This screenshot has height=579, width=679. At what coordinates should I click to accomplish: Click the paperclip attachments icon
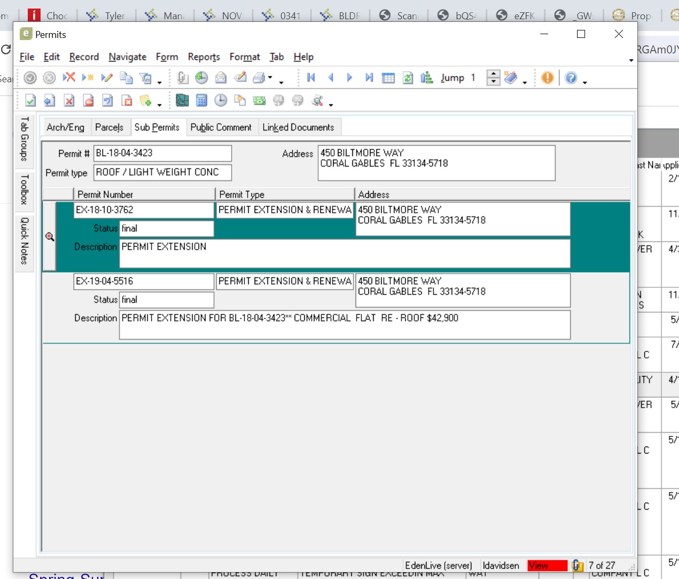[x=183, y=78]
